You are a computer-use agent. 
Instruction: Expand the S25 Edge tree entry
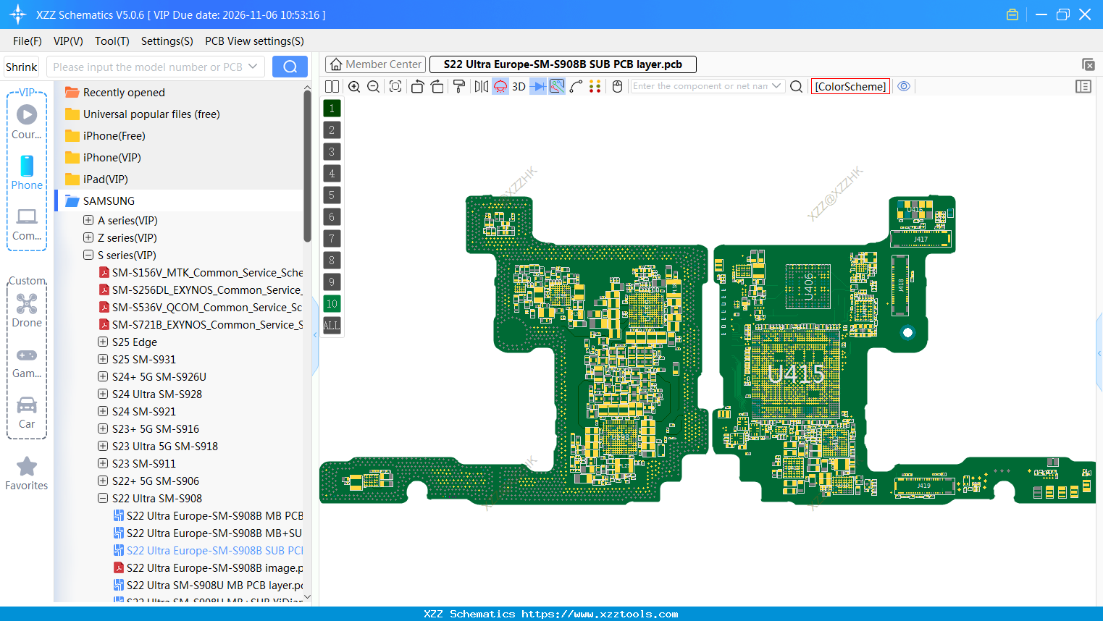[102, 342]
